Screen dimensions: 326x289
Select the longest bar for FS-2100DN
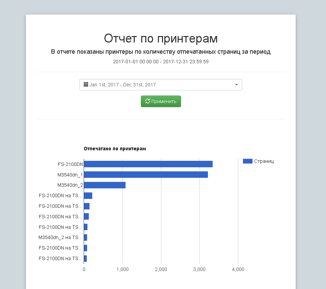tap(148, 164)
